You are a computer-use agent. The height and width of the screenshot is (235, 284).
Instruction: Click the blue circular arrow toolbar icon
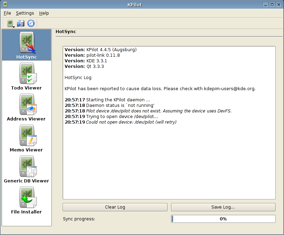tap(31, 23)
